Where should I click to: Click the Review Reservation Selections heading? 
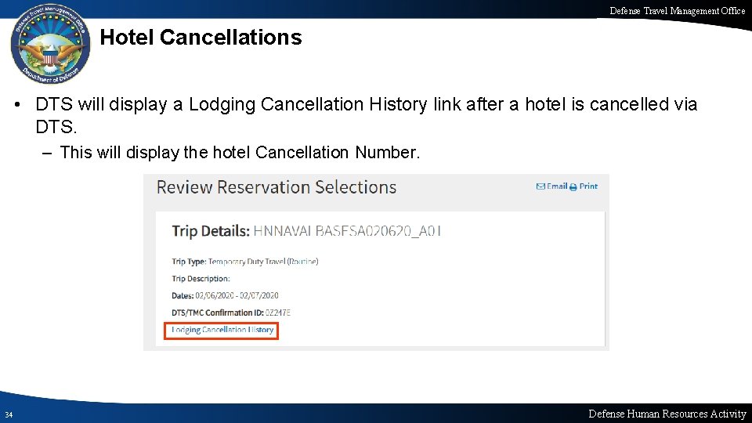pos(277,187)
